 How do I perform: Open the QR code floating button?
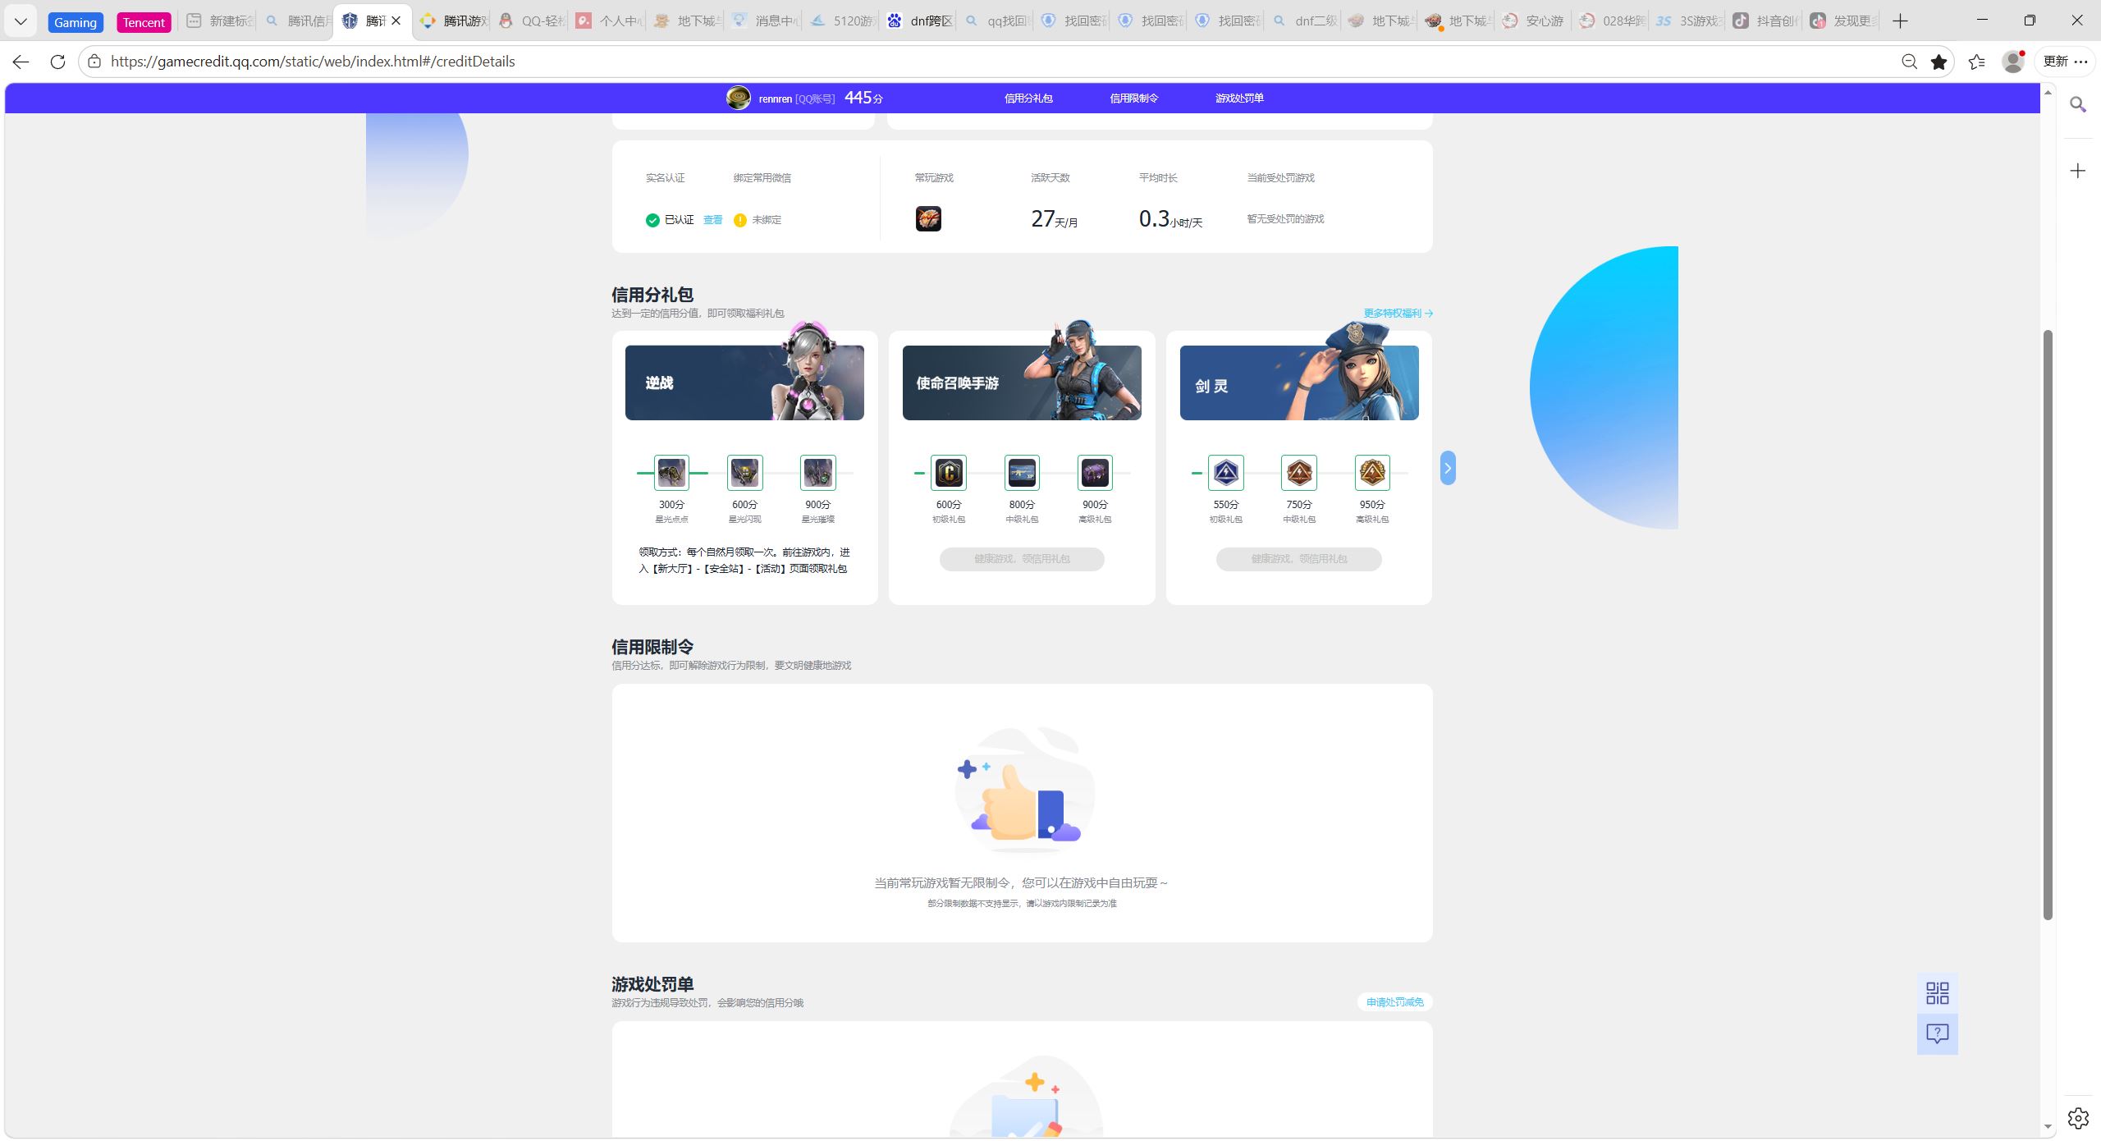coord(1937,993)
